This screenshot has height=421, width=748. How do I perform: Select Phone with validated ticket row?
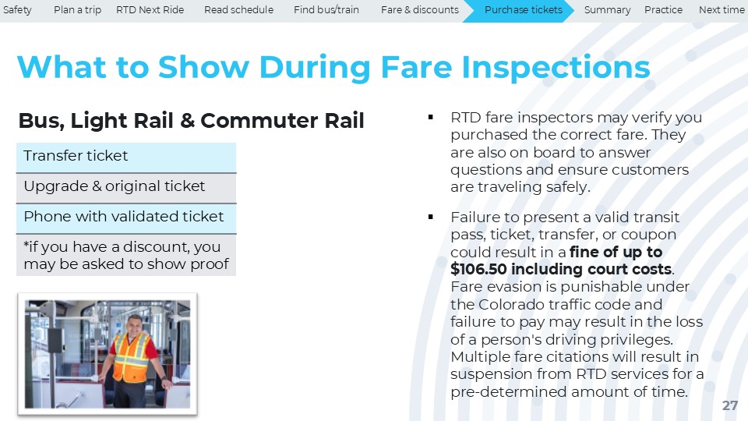[126, 218]
